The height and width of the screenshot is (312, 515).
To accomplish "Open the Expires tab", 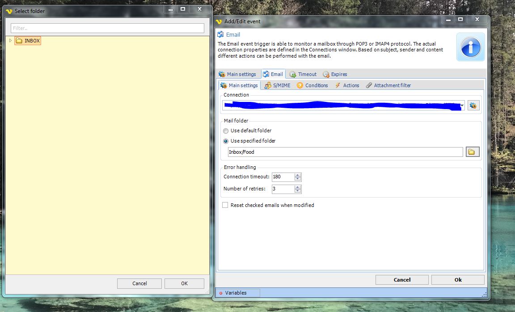I will 335,74.
